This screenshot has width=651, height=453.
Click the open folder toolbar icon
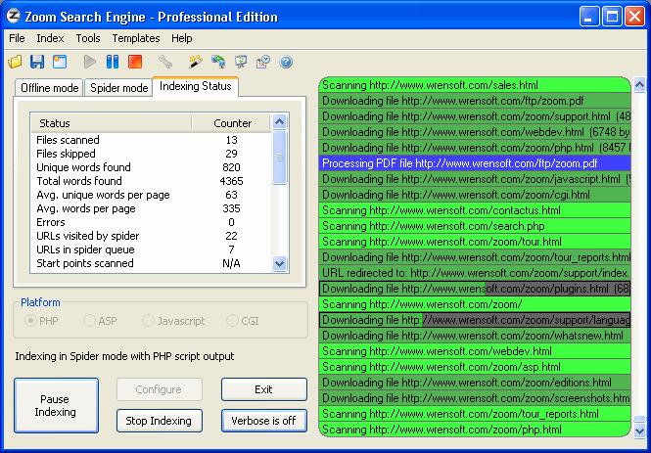tap(15, 63)
